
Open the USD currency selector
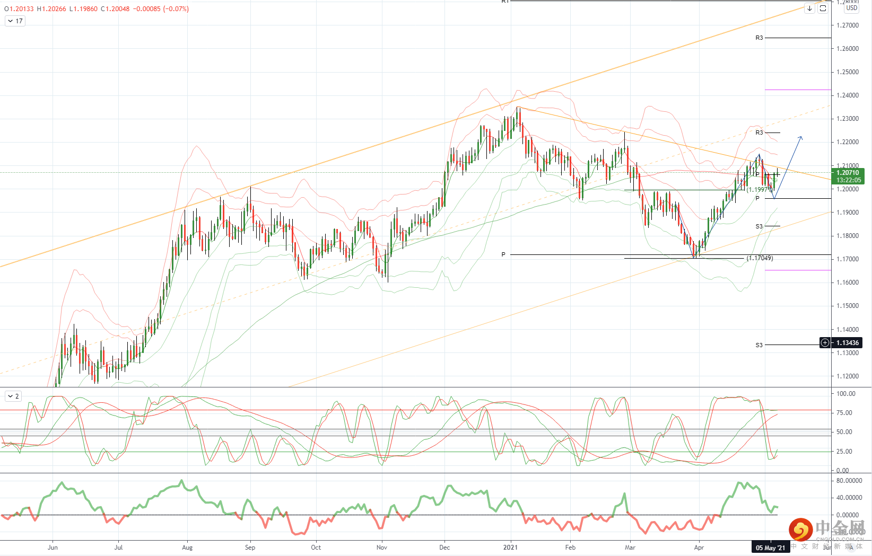(852, 8)
